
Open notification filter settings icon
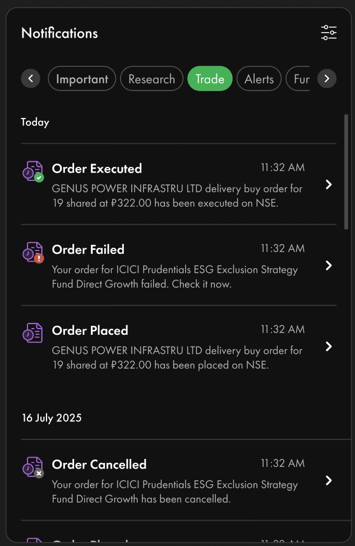click(x=329, y=33)
